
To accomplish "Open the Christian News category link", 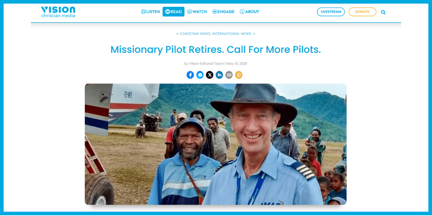I will [195, 34].
